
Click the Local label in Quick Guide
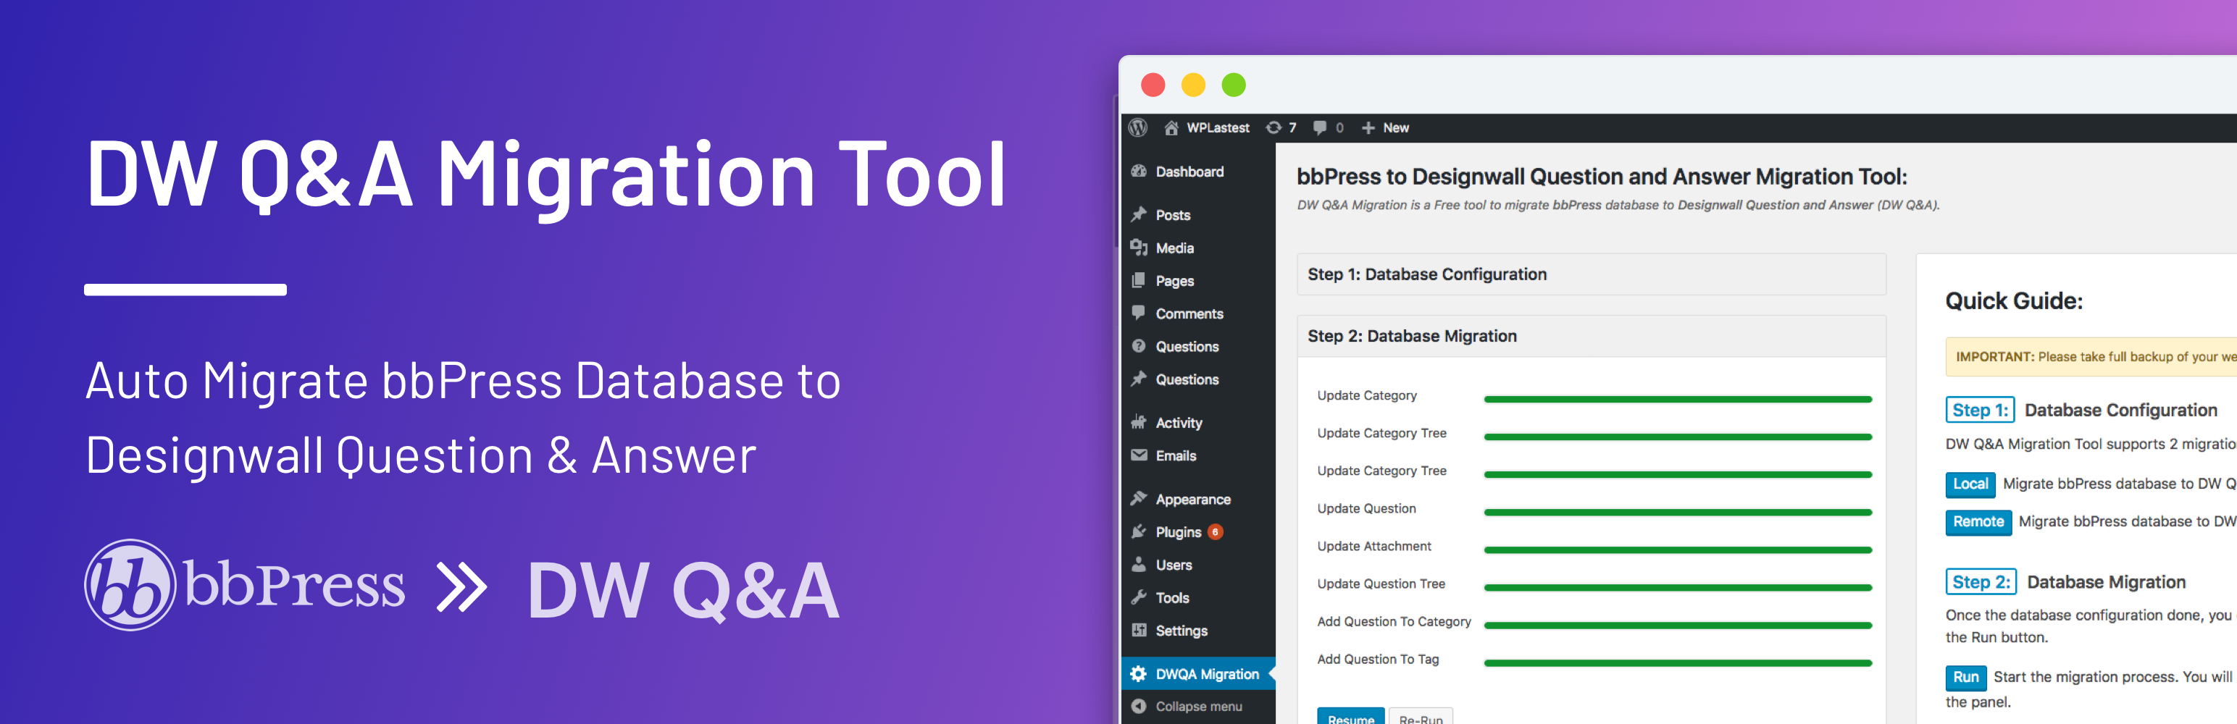click(x=1970, y=484)
